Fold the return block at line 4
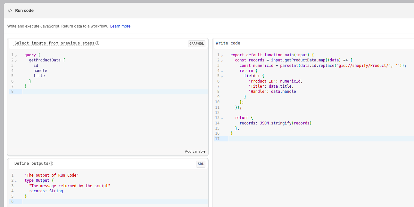 click(221, 71)
